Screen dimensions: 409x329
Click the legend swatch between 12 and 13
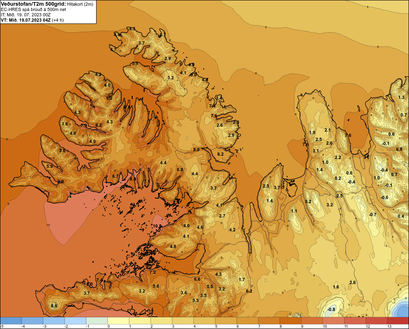(376, 321)
